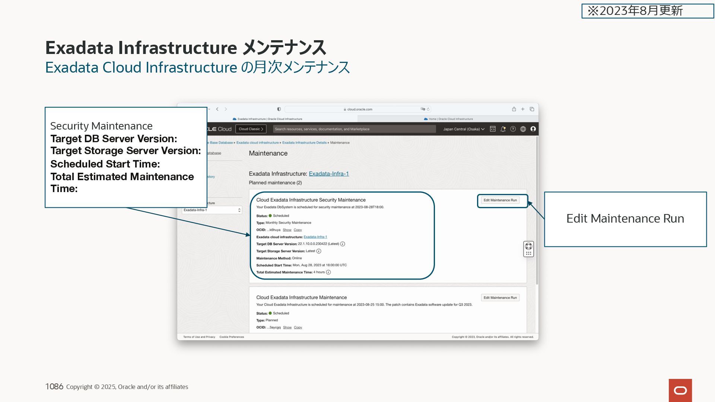Open the user profile avatar icon

(533, 129)
